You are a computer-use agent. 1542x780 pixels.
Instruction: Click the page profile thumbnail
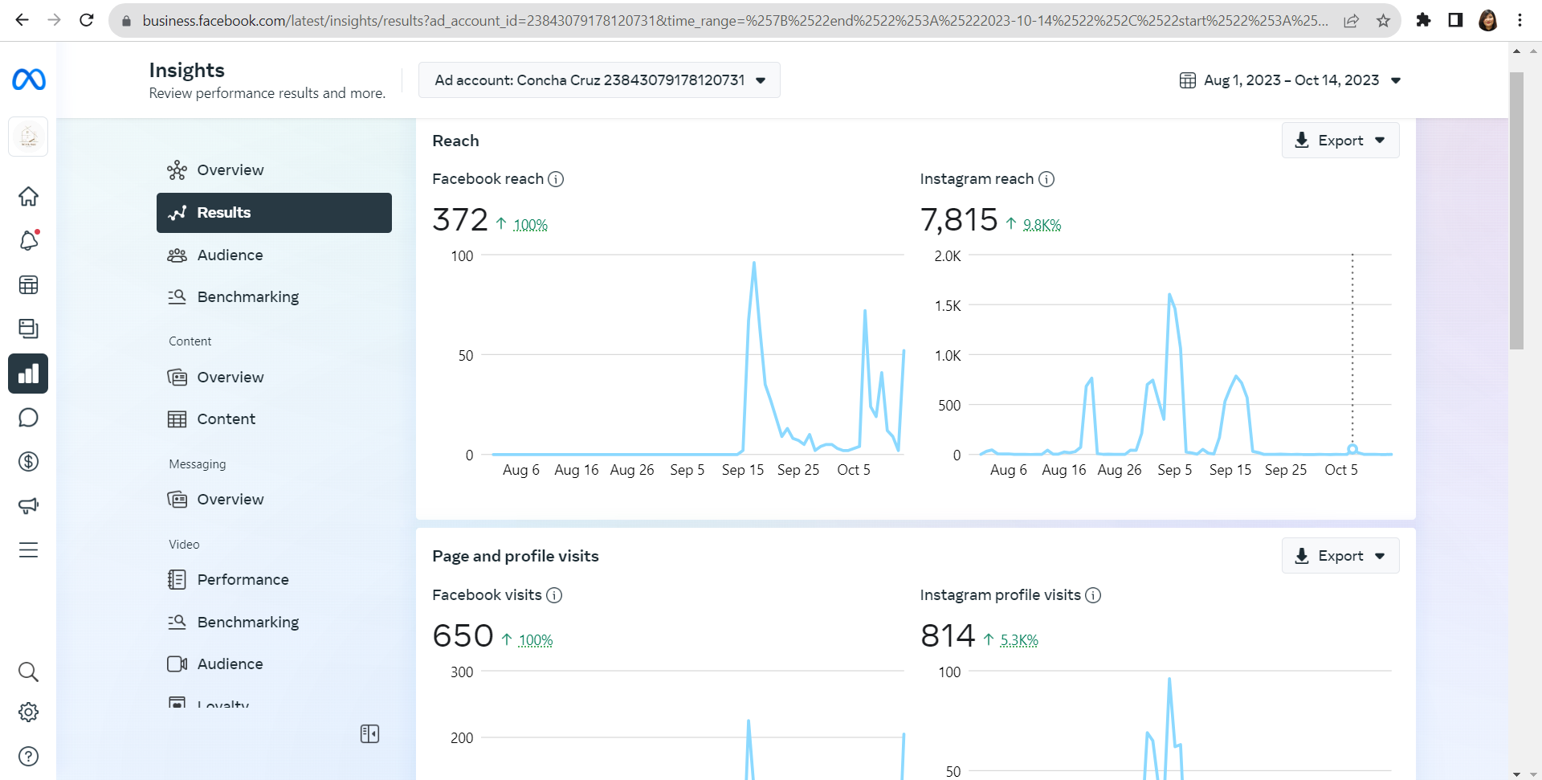29,137
